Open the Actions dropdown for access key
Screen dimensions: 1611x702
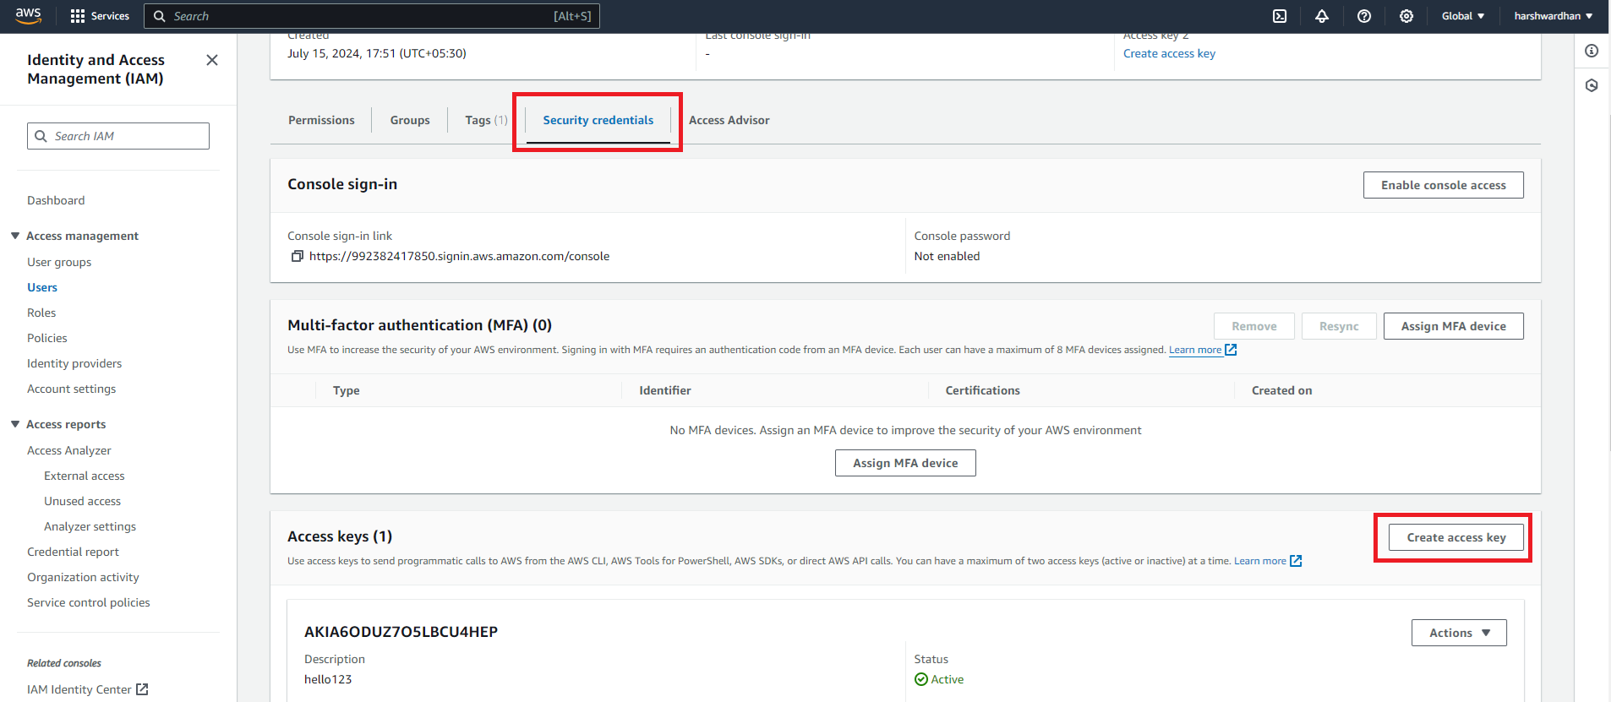1459,633
